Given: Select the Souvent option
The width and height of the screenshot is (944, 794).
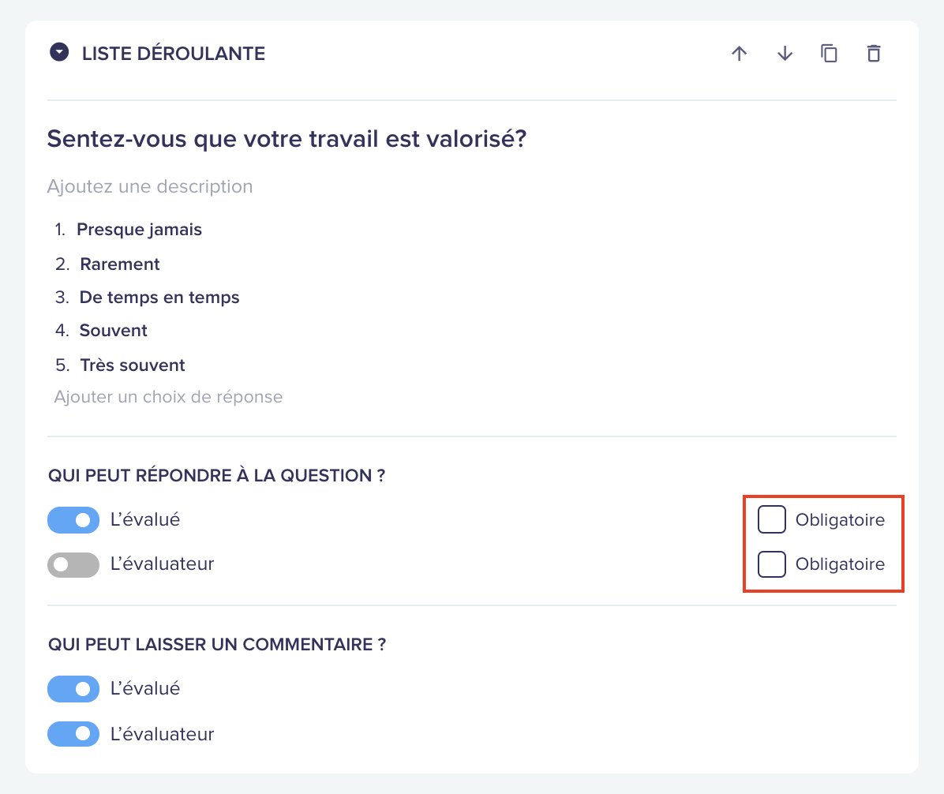Looking at the screenshot, I should click(113, 331).
